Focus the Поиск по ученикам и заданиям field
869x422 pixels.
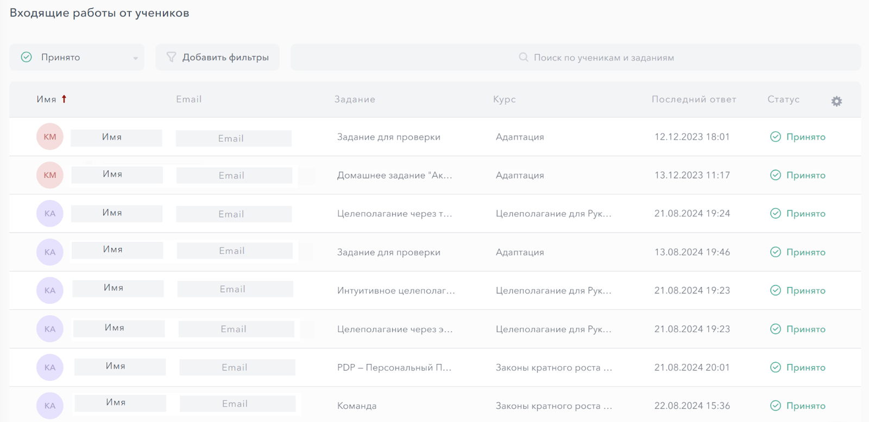point(603,57)
